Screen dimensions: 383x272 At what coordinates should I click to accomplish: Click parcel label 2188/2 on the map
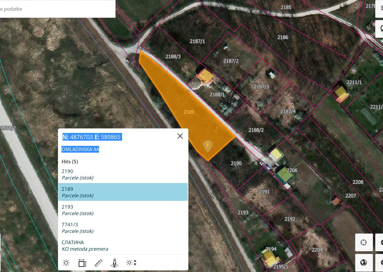[x=256, y=130]
